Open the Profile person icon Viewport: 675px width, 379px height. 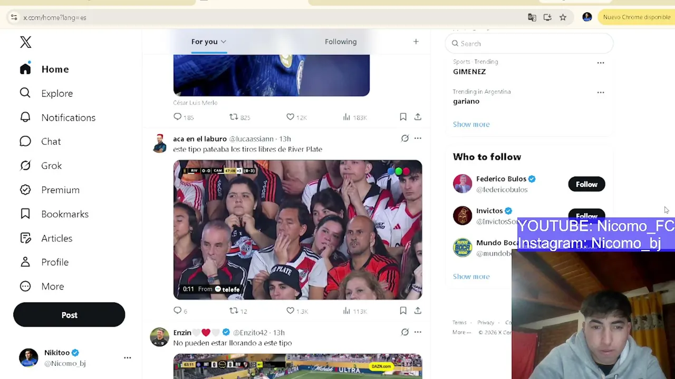tap(25, 262)
